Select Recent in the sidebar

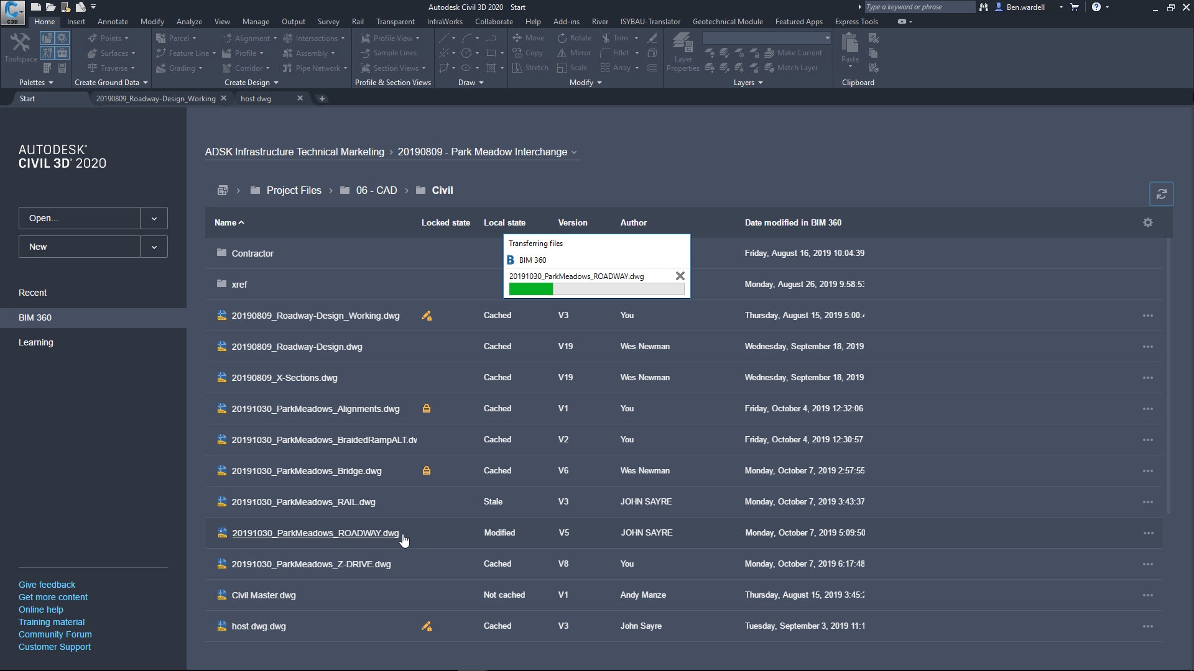click(32, 293)
